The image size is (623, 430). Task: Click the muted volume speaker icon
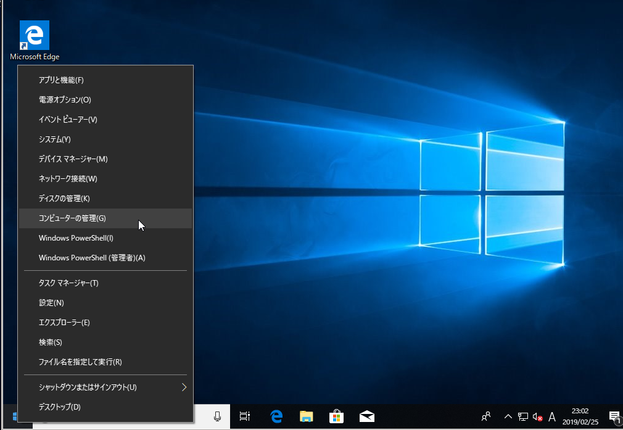click(x=537, y=417)
